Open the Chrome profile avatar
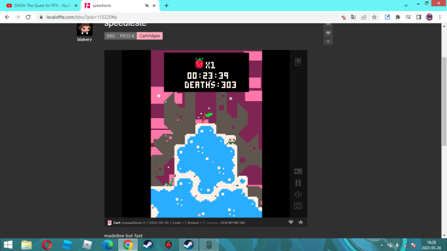 click(429, 17)
